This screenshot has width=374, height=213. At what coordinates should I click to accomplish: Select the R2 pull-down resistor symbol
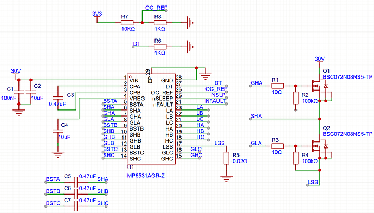pyautogui.click(x=296, y=98)
